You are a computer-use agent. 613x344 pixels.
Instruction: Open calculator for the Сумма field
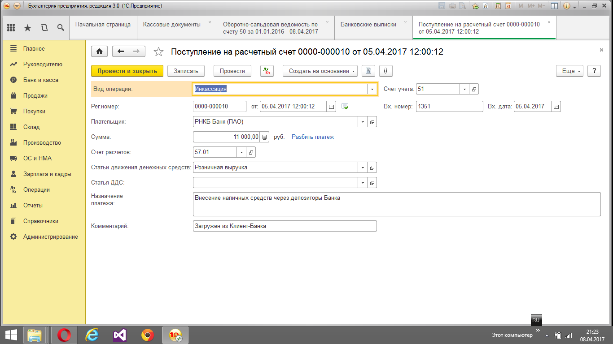click(265, 137)
